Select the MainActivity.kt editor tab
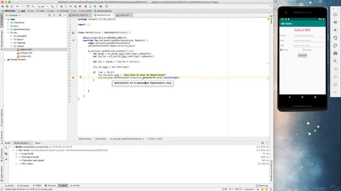 [103, 15]
